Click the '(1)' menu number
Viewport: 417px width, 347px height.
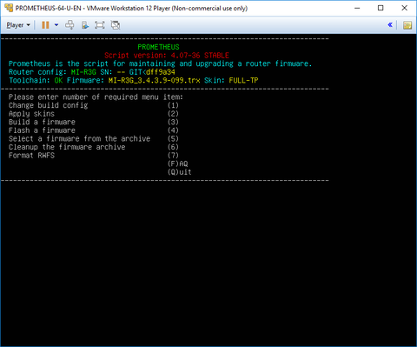pyautogui.click(x=173, y=105)
